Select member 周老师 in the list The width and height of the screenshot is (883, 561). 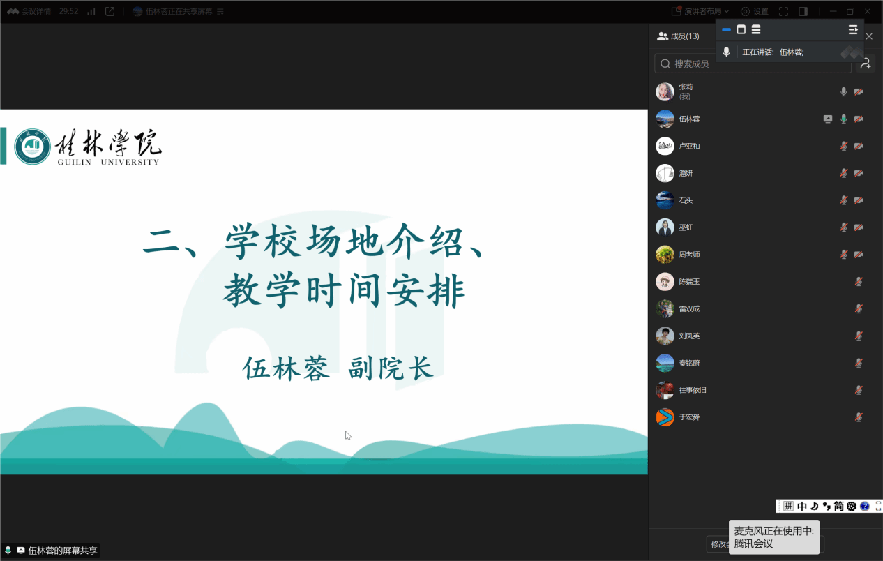pyautogui.click(x=689, y=255)
